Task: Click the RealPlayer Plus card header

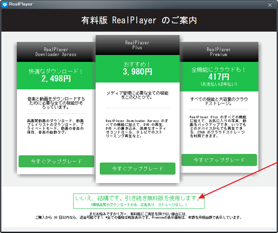Action: 137,45
